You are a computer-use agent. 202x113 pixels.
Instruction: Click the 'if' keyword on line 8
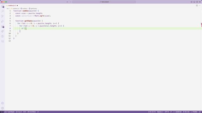tap(22, 29)
